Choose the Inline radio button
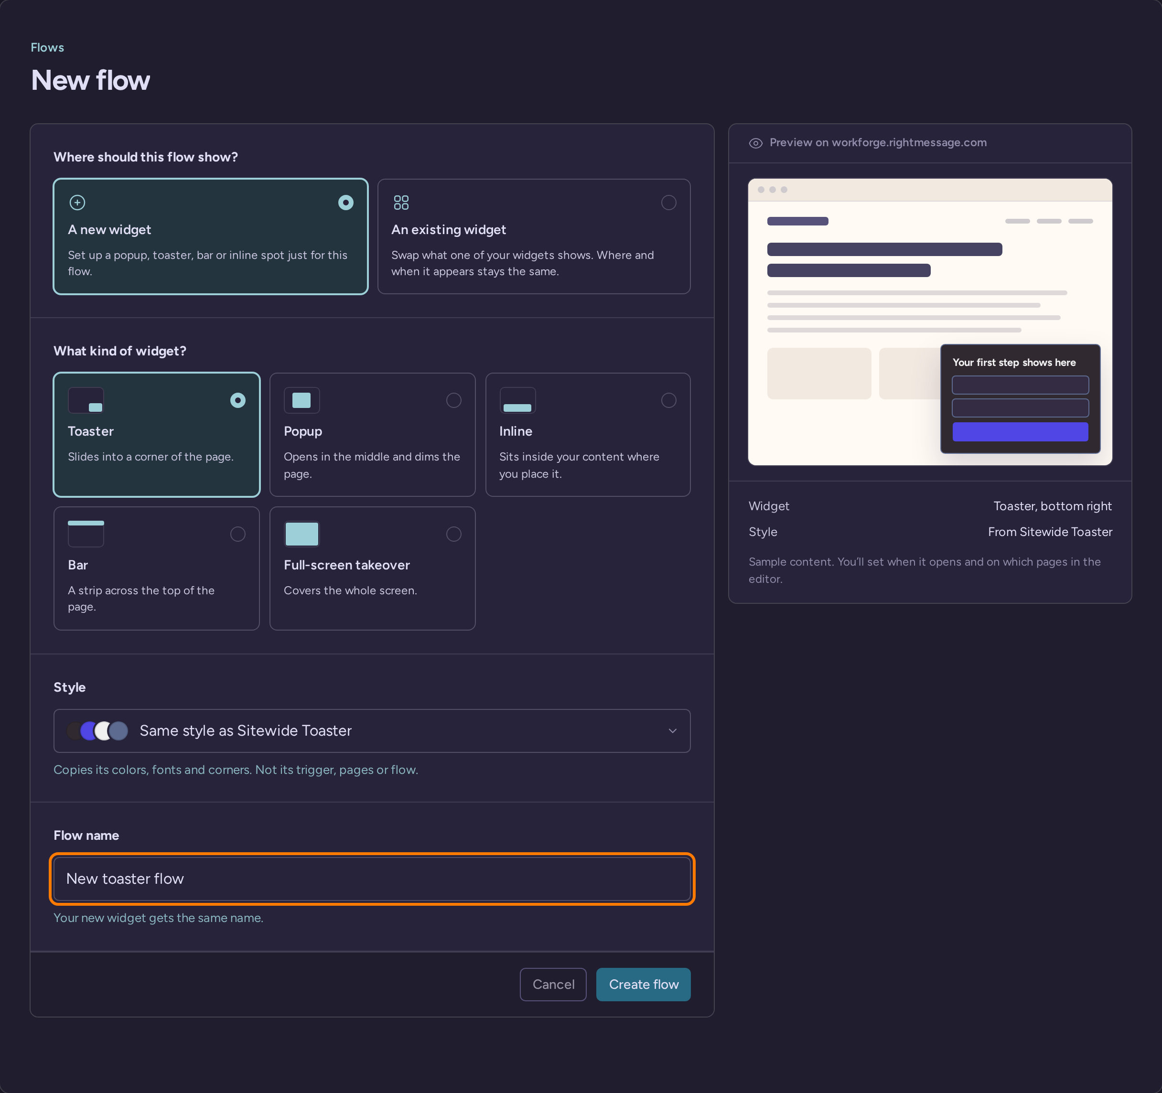The width and height of the screenshot is (1162, 1093). coord(669,400)
